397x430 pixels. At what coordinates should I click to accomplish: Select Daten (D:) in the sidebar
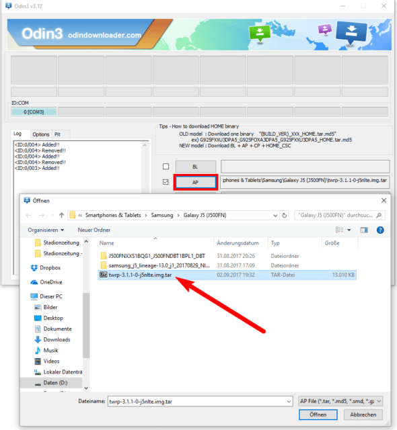[x=51, y=382]
